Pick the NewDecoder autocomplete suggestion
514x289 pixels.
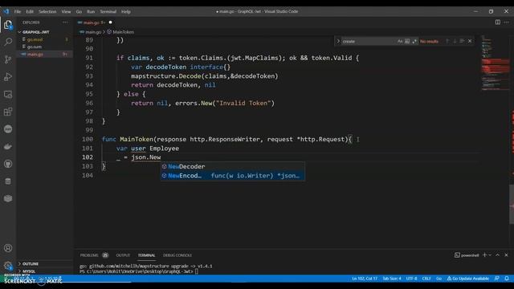232,166
